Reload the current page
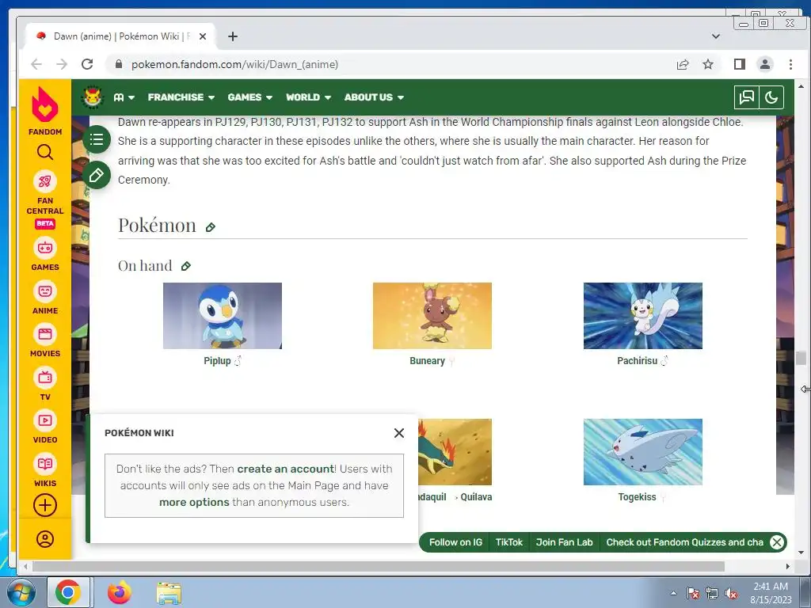 [x=87, y=64]
